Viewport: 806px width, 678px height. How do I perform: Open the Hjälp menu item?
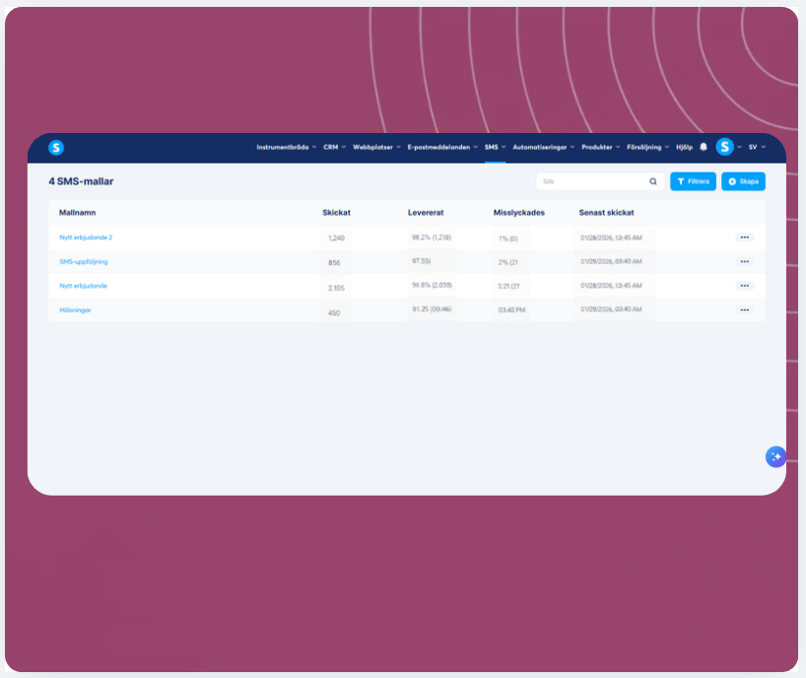[684, 147]
